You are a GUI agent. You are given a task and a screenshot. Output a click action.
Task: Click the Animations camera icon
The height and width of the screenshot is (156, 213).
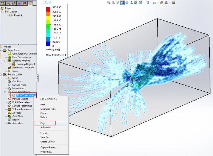(x=9, y=123)
